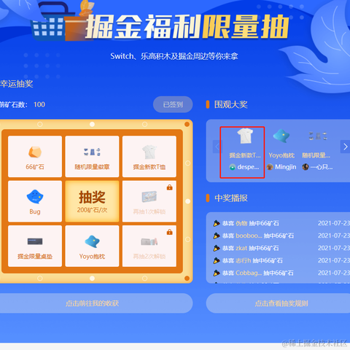Image resolution: width=350 pixels, height=350 pixels.
Task: Show previous prizes with left carousel arrow
Action: 217,147
